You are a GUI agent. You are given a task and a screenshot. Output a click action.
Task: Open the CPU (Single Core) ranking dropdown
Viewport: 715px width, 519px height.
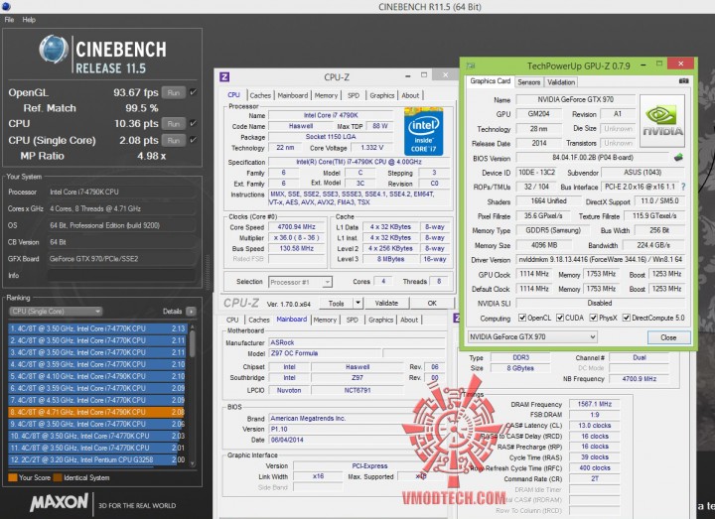pos(56,312)
